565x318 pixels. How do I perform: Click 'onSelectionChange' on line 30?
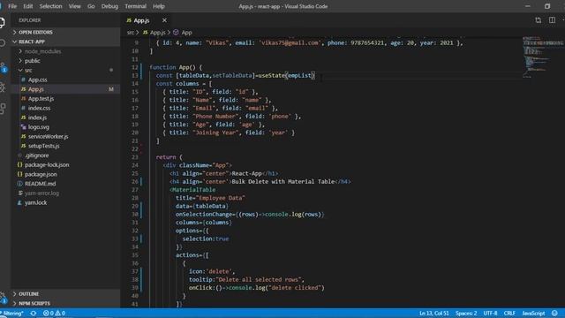tap(204, 214)
